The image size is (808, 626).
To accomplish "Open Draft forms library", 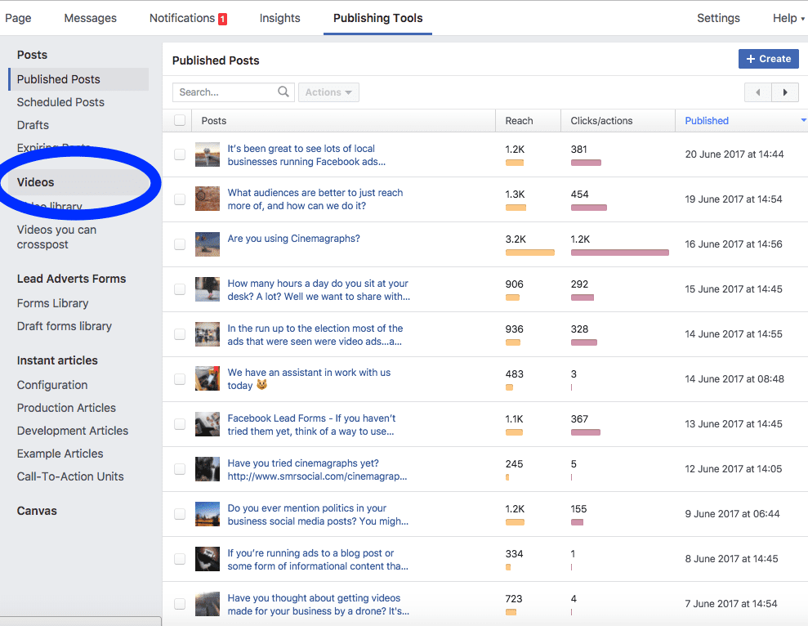I will point(65,326).
